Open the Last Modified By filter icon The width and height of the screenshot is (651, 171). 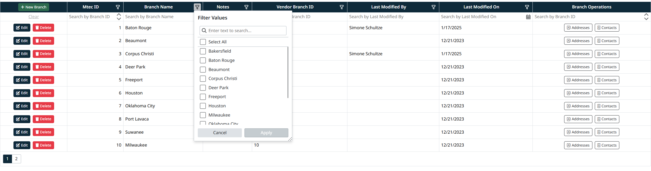(433, 7)
